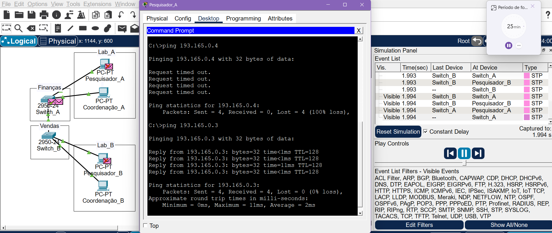Click the play speed slider handle
The width and height of the screenshot is (552, 233).
coord(465,163)
